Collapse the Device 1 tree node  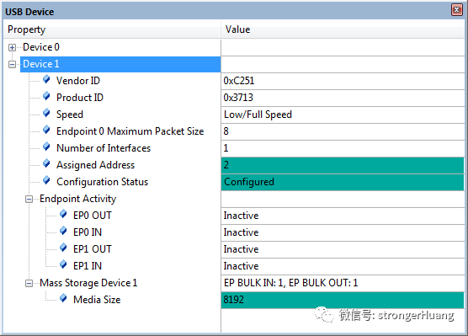pos(13,64)
